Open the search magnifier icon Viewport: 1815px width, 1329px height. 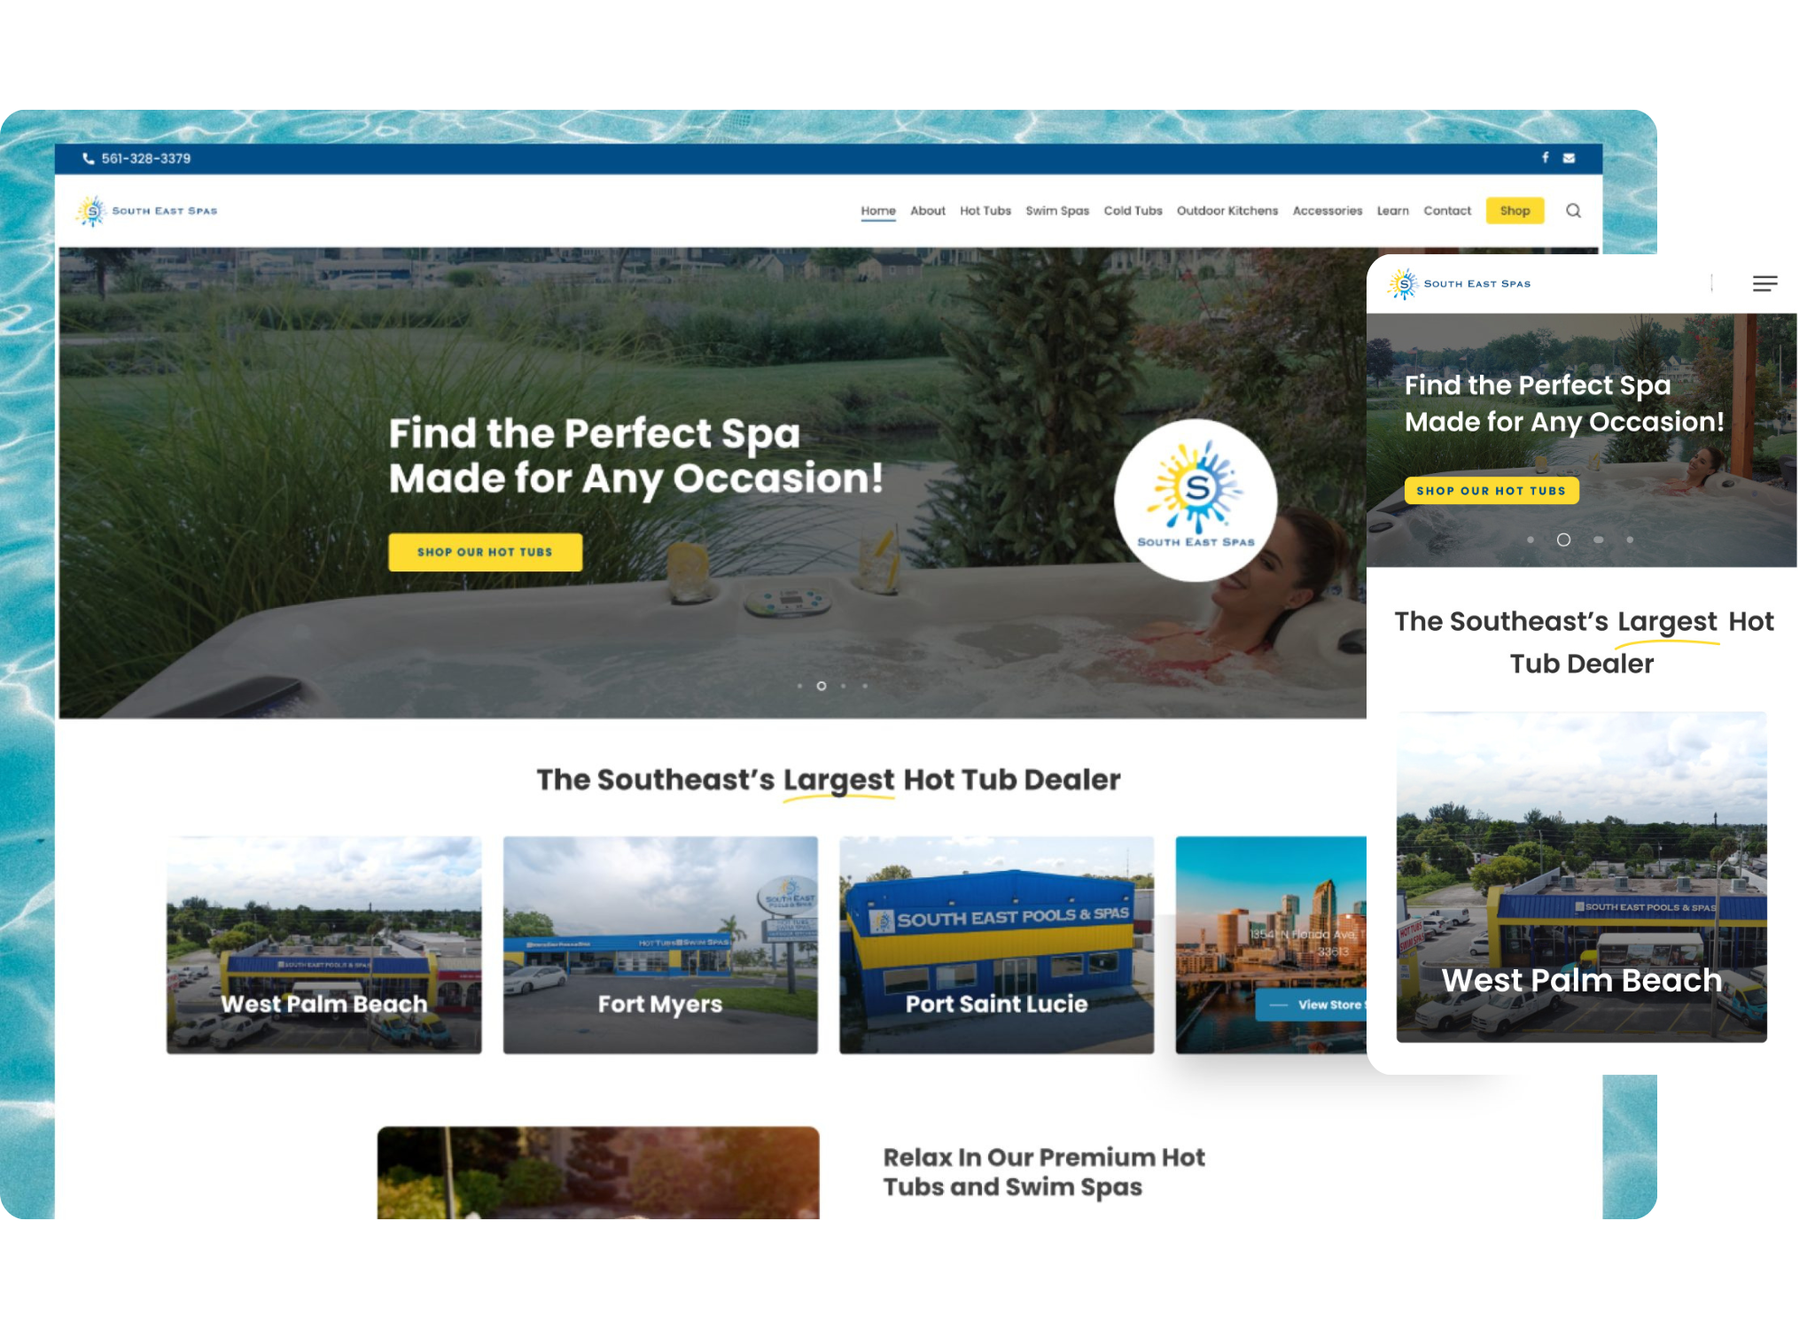1573,211
